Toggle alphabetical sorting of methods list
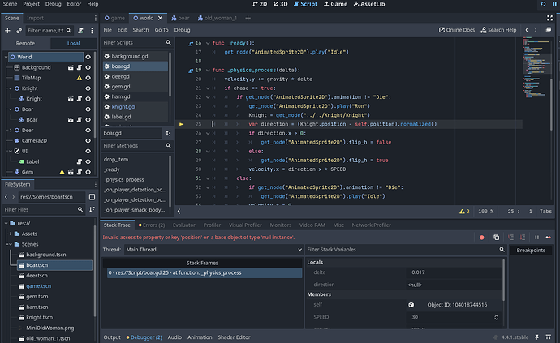 point(168,133)
